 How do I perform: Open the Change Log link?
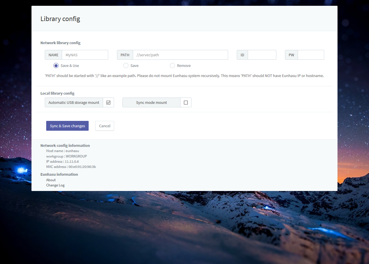(55, 185)
